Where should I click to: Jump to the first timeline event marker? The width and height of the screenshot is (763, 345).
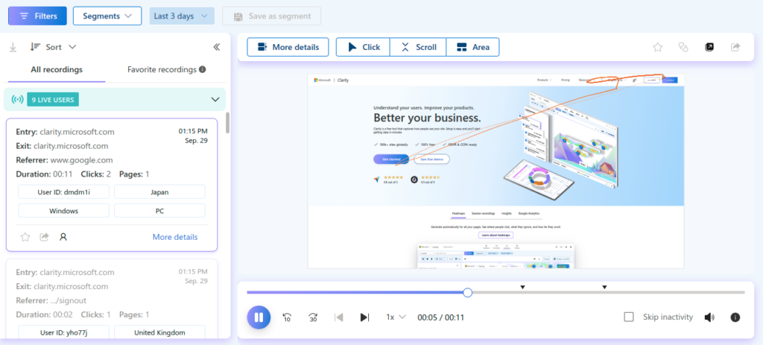[x=522, y=287]
